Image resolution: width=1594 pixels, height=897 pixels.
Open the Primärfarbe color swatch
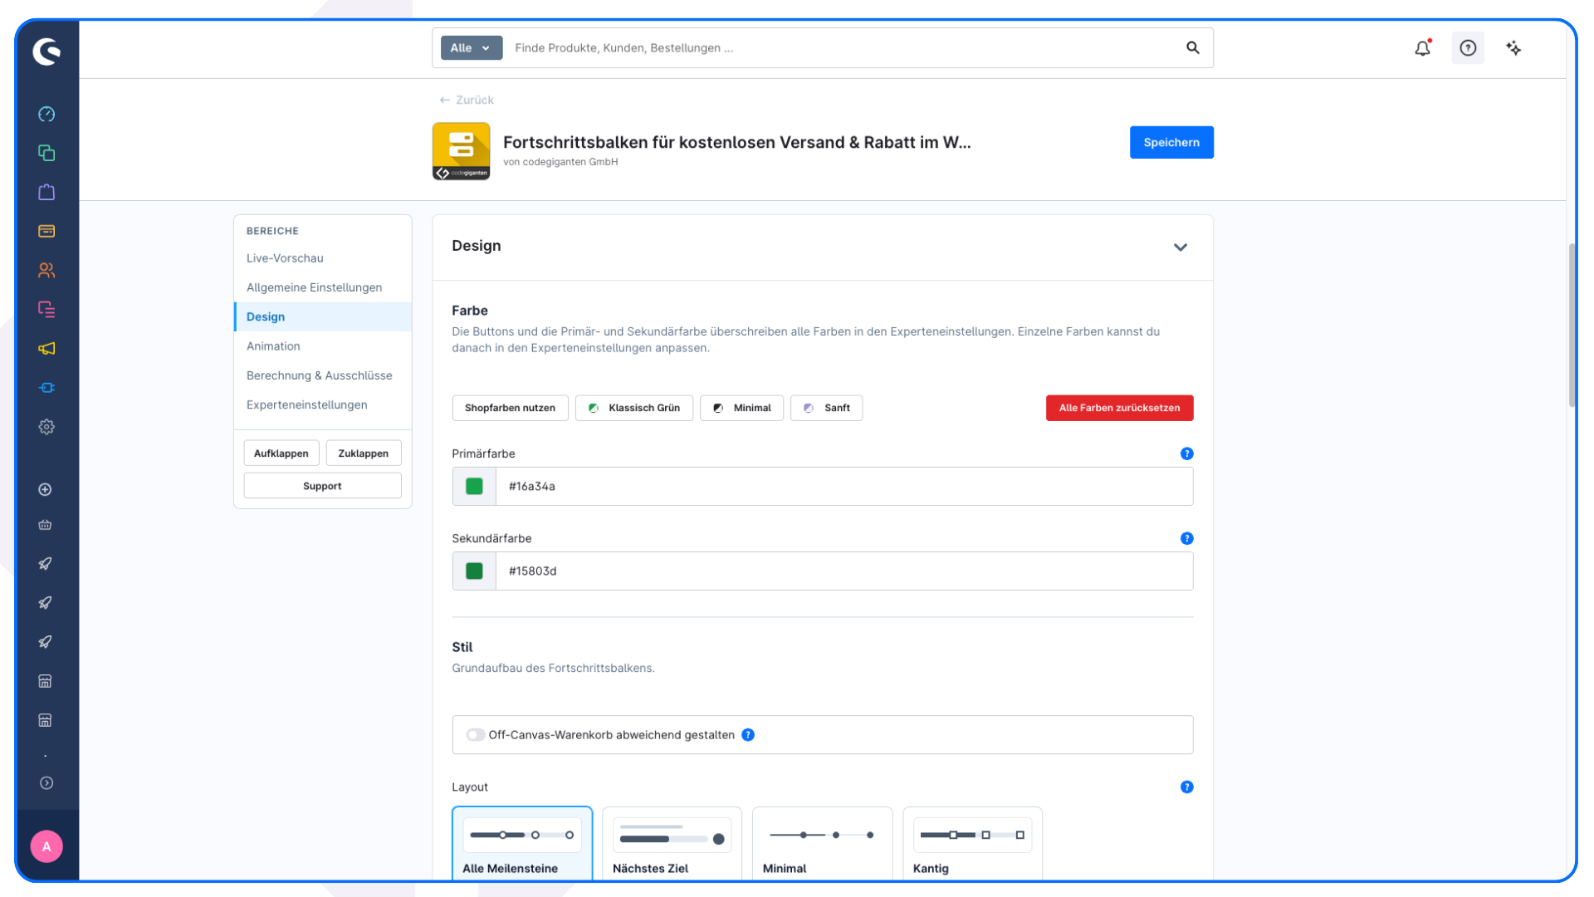474,487
